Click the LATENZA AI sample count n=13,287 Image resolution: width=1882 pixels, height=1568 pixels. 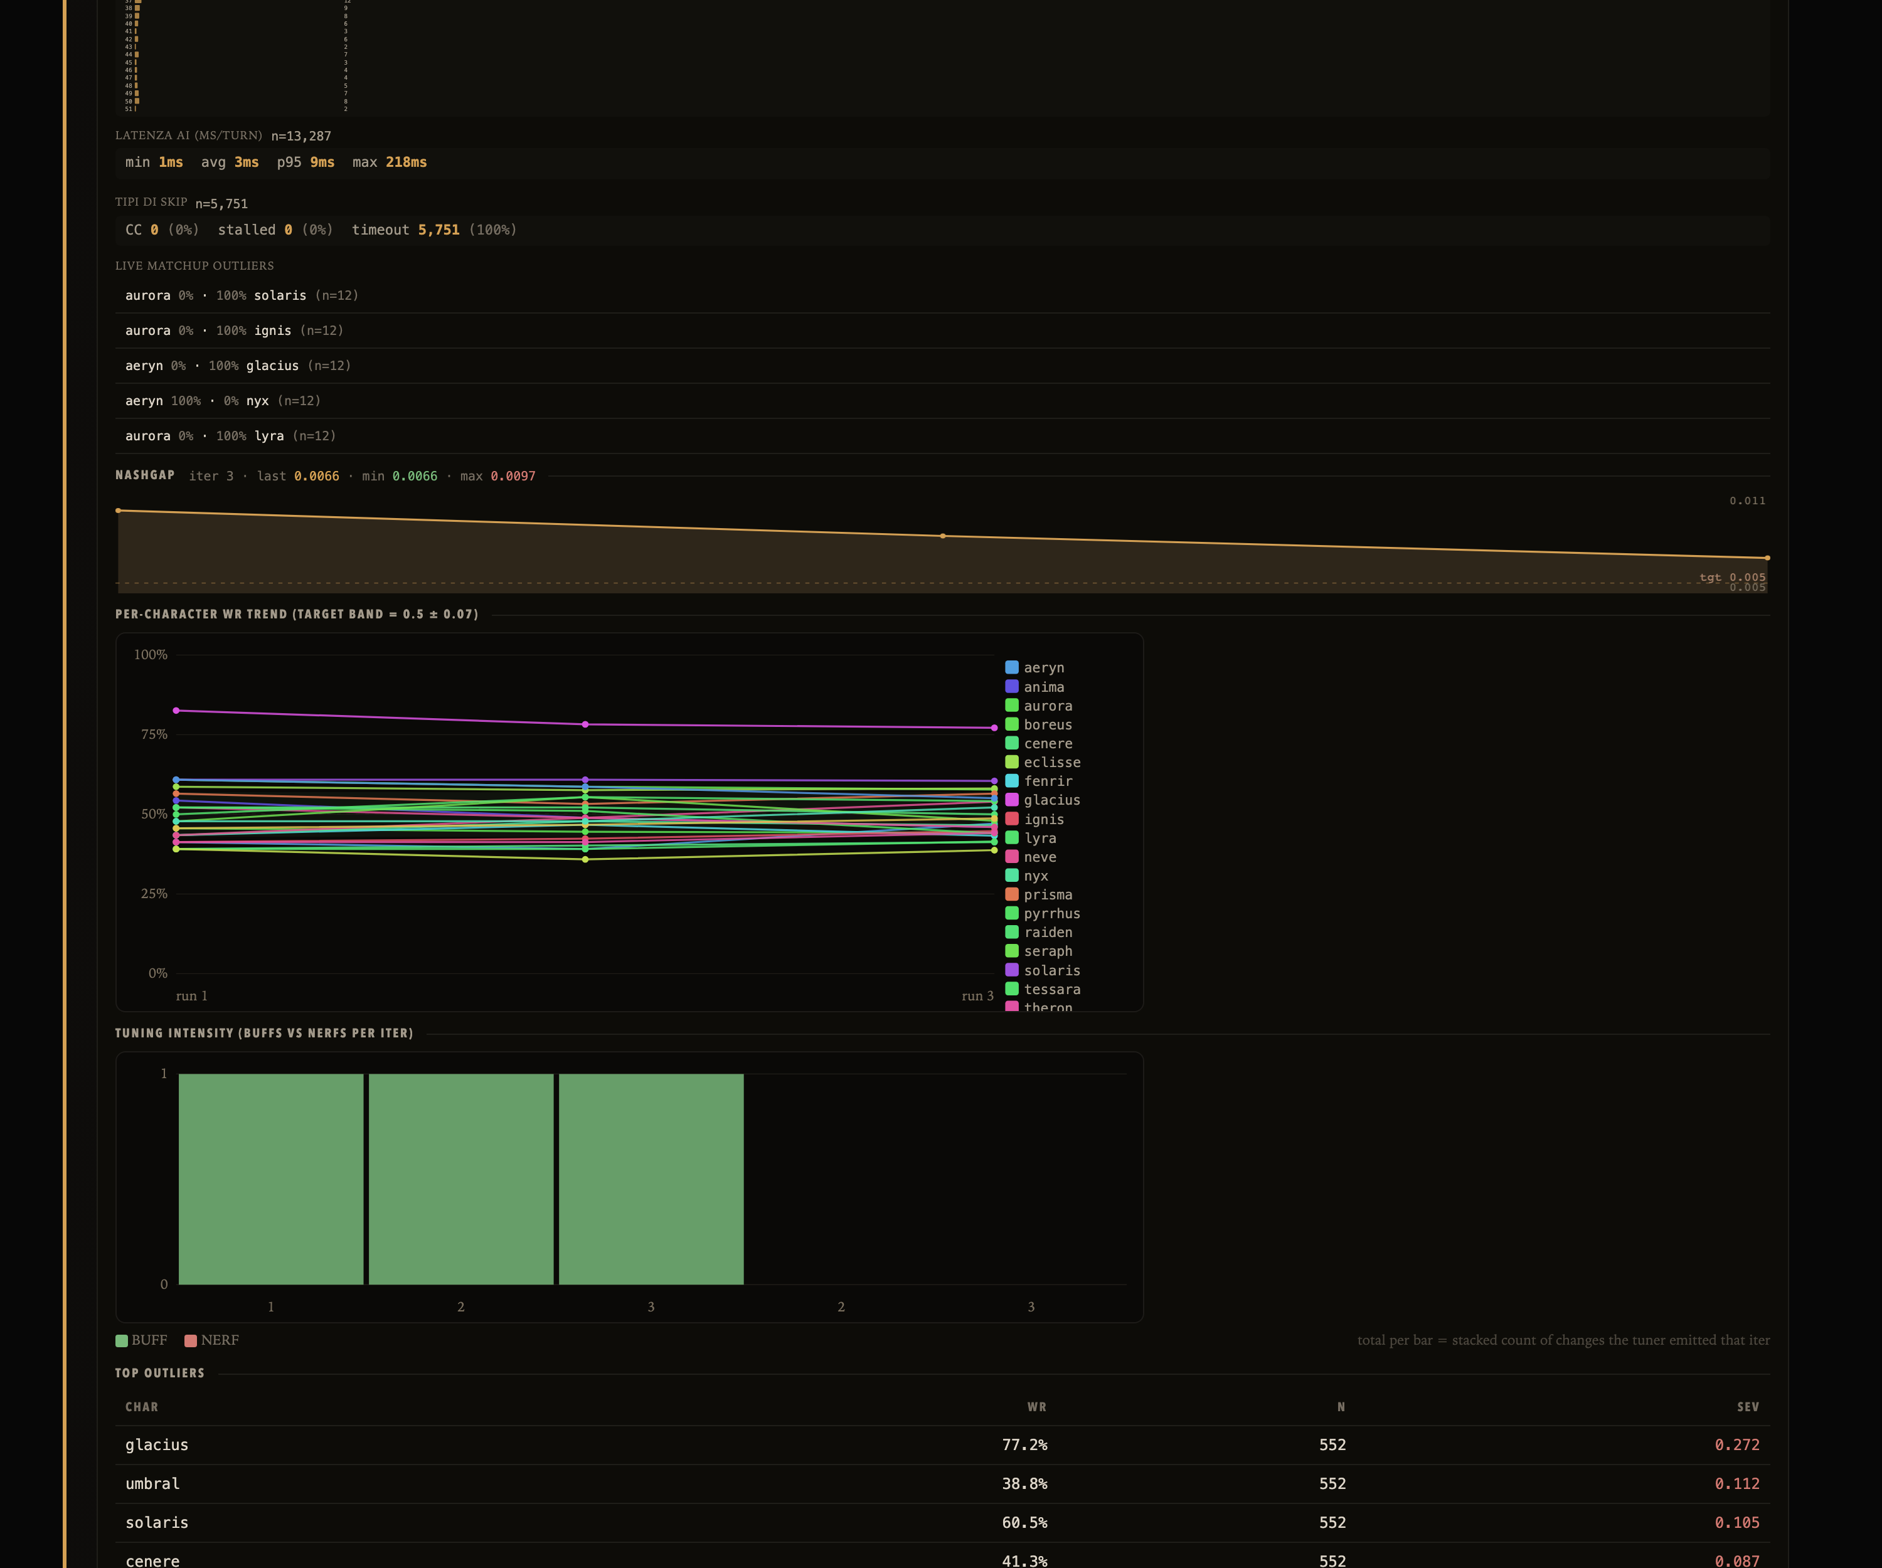(301, 136)
